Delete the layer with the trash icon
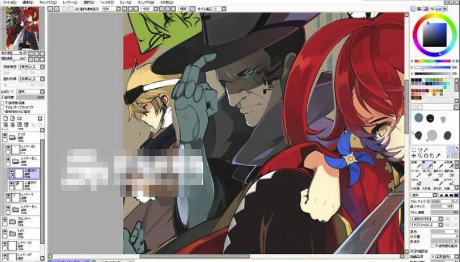The image size is (460, 262). (x=26, y=124)
